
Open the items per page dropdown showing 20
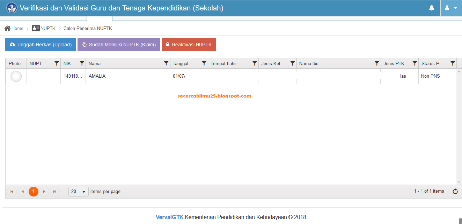(x=78, y=191)
